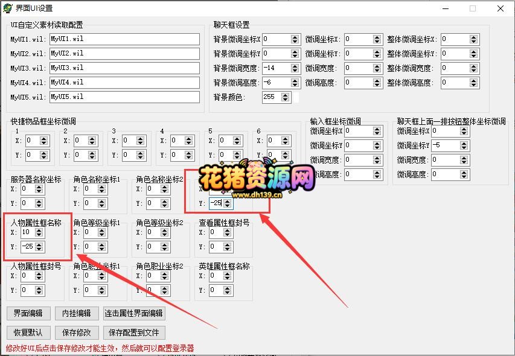Click the 背景颜色 value field showing 255
This screenshot has height=356, width=515.
(x=272, y=97)
